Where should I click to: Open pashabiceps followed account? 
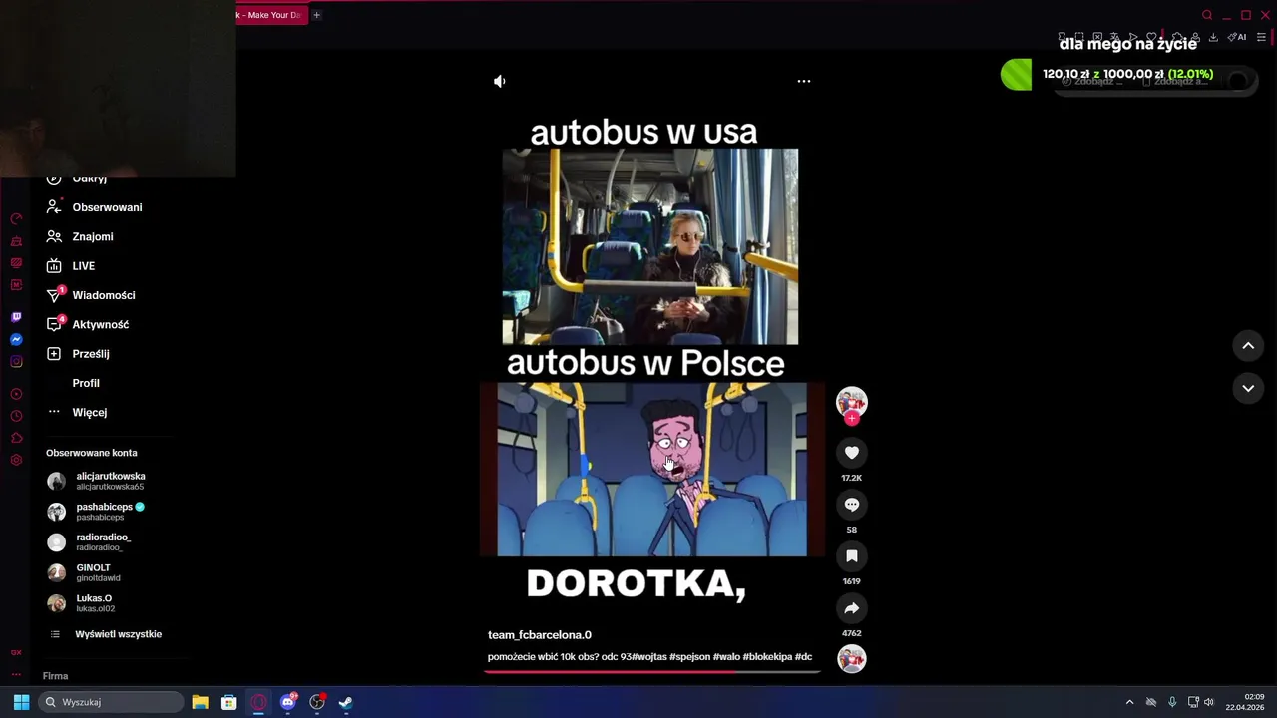click(x=96, y=512)
